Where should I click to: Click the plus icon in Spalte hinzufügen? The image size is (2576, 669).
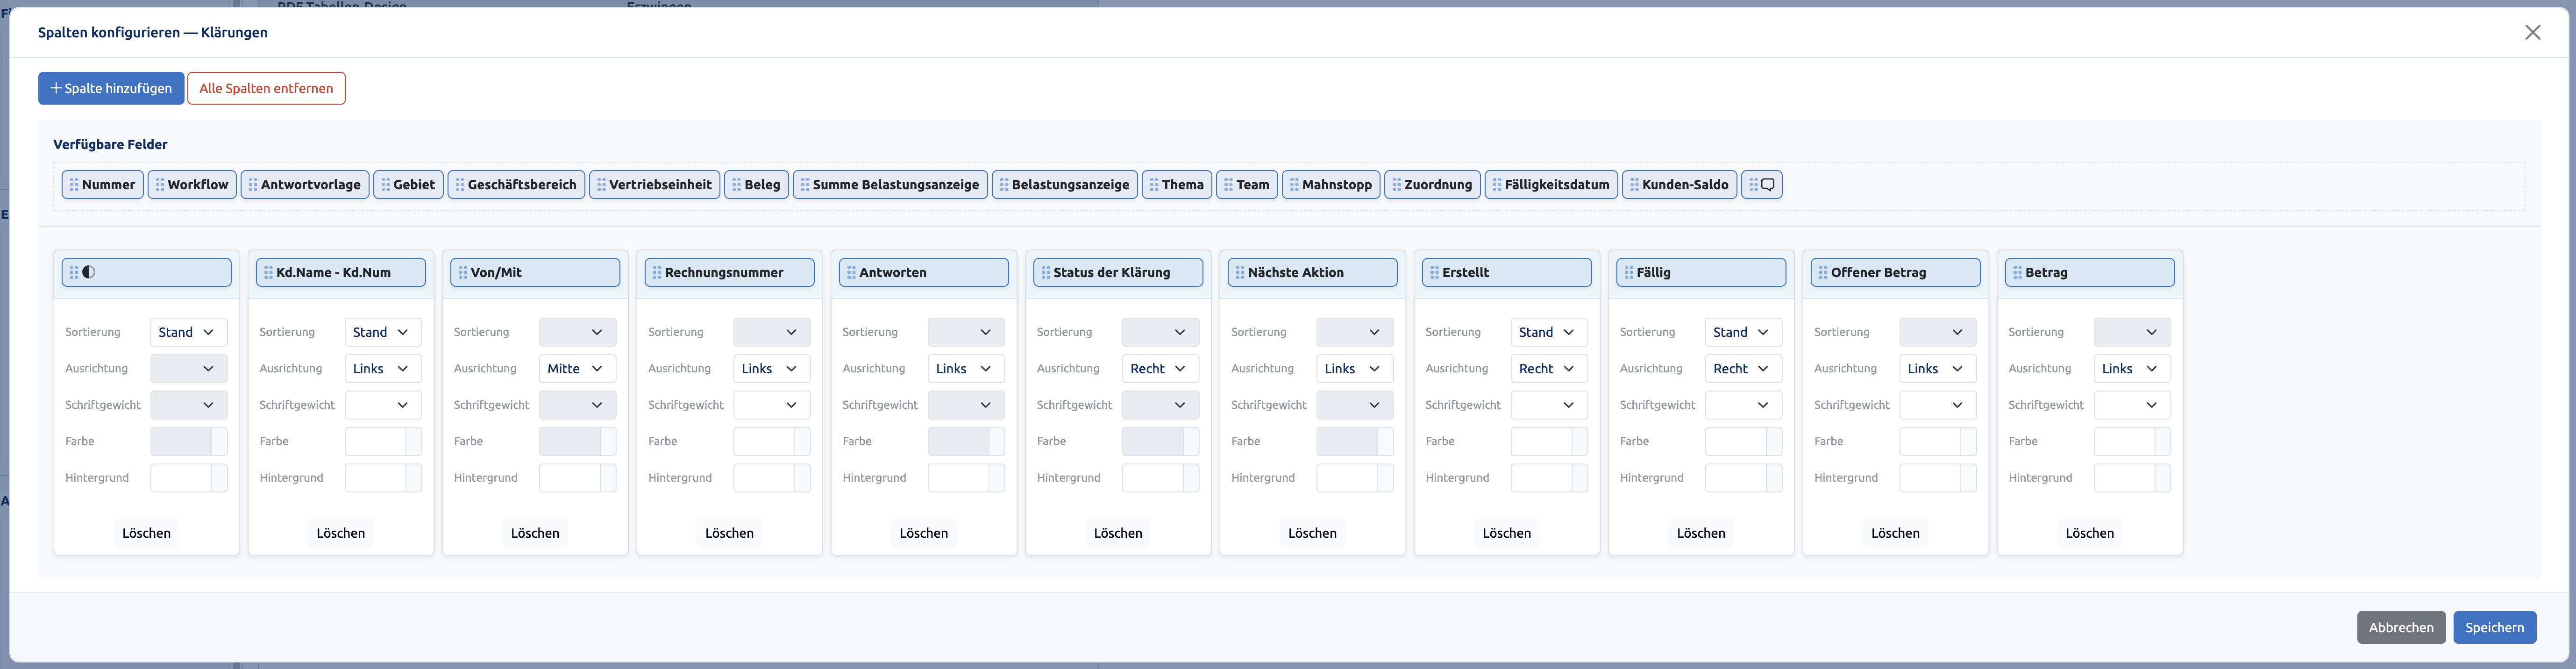pyautogui.click(x=56, y=88)
